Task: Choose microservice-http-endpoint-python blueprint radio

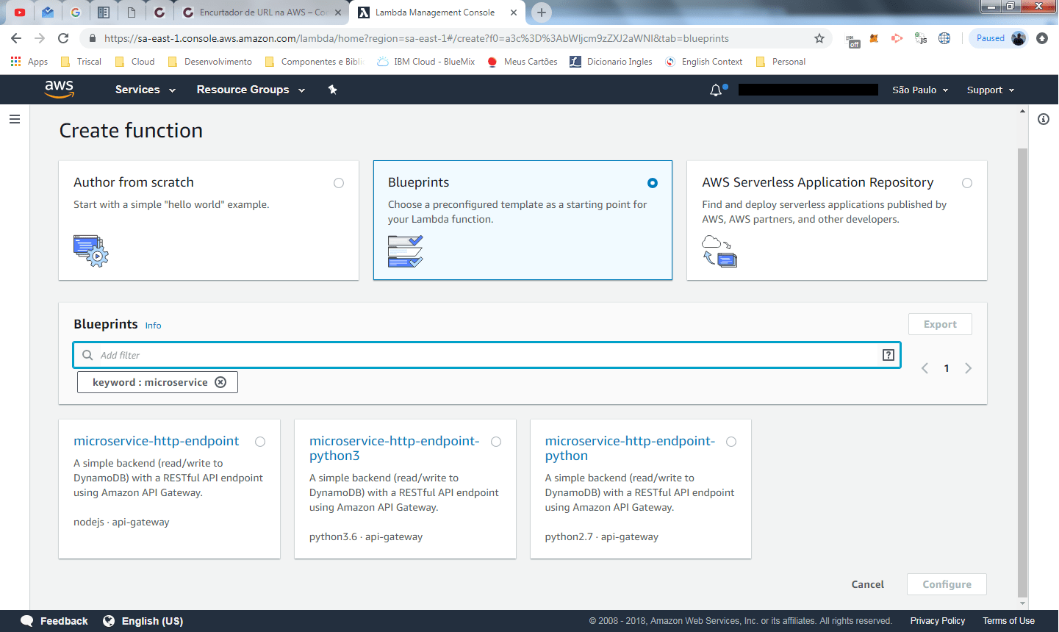Action: pyautogui.click(x=731, y=442)
